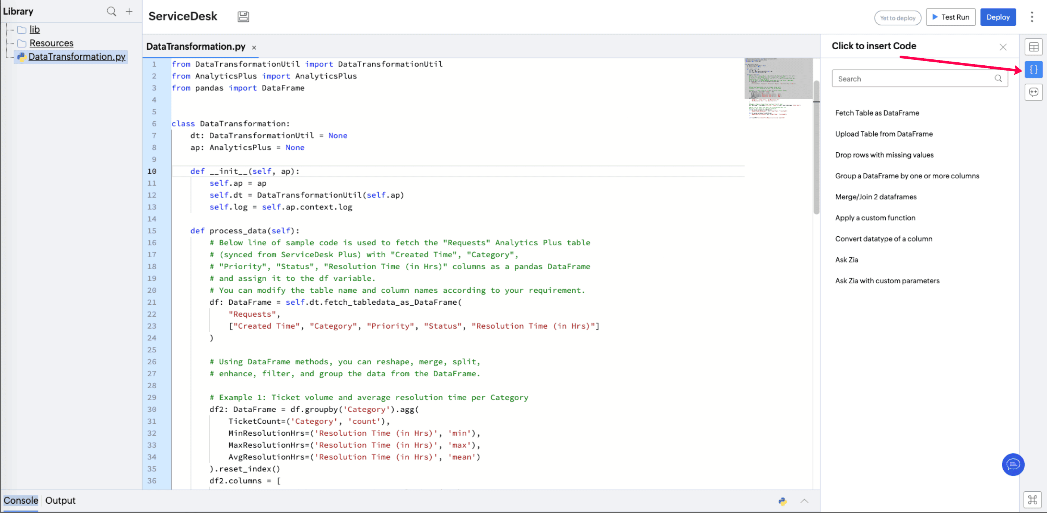Click the editor vertical scrollbar thumb
Image resolution: width=1047 pixels, height=513 pixels.
click(816, 147)
